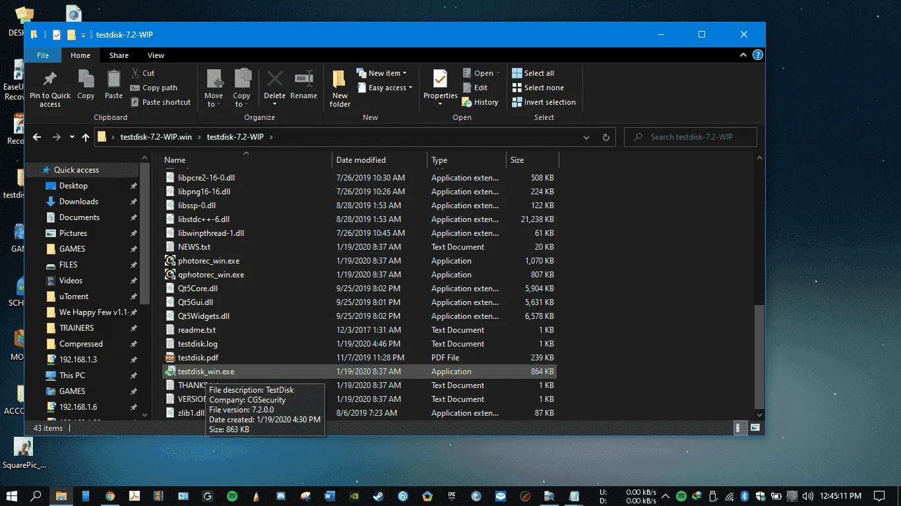This screenshot has width=901, height=506.
Task: Cut the selected file
Action: pos(142,73)
